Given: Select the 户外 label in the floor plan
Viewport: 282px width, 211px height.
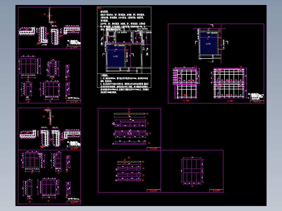Looking at the screenshot, I should point(102,42).
